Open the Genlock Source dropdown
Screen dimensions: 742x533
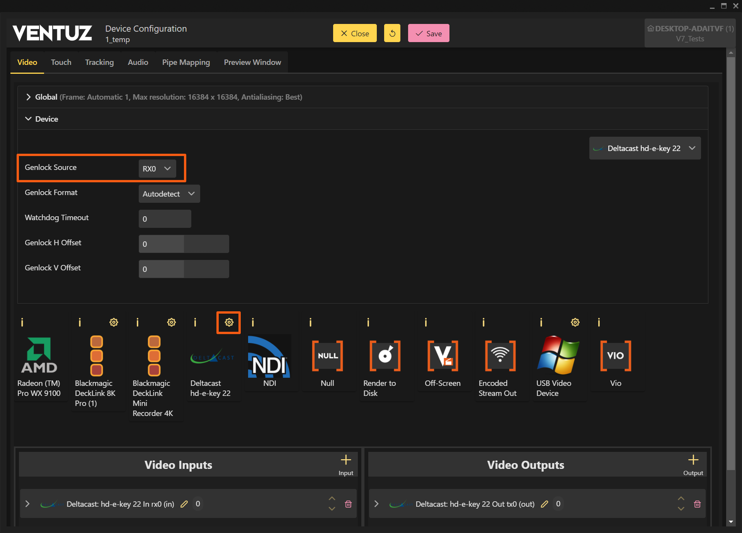point(157,169)
